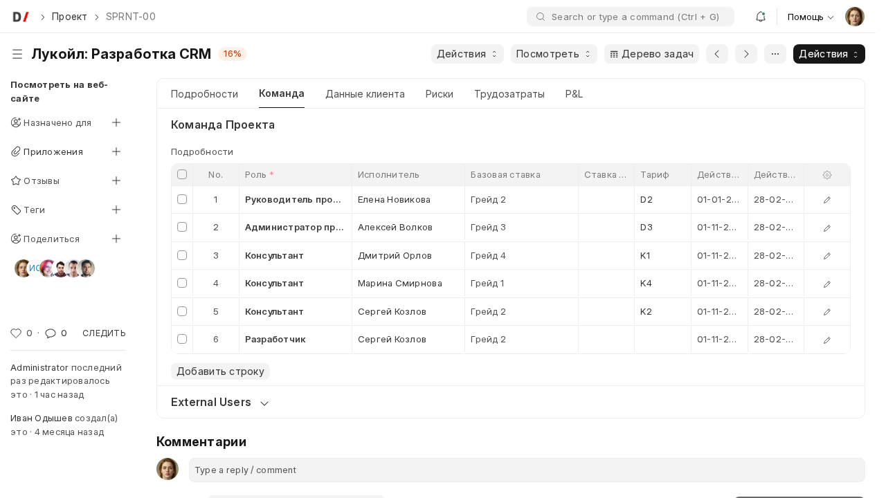Check the row 5 Грейд 2 K2 checkbox
This screenshot has height=498, width=886.
(182, 311)
